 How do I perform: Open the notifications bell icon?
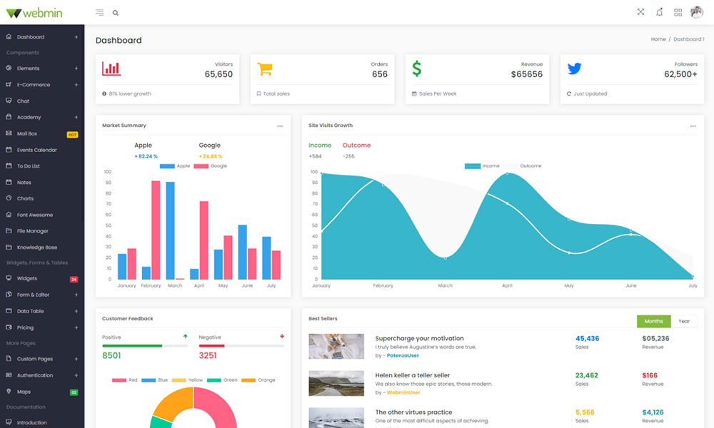click(659, 12)
